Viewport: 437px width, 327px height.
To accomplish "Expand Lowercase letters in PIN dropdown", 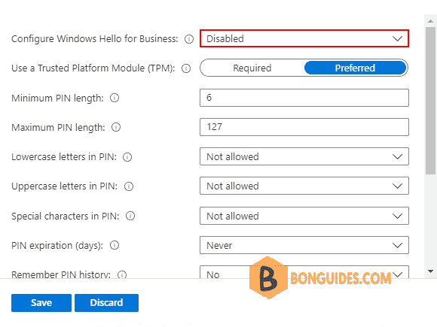I will tap(304, 156).
